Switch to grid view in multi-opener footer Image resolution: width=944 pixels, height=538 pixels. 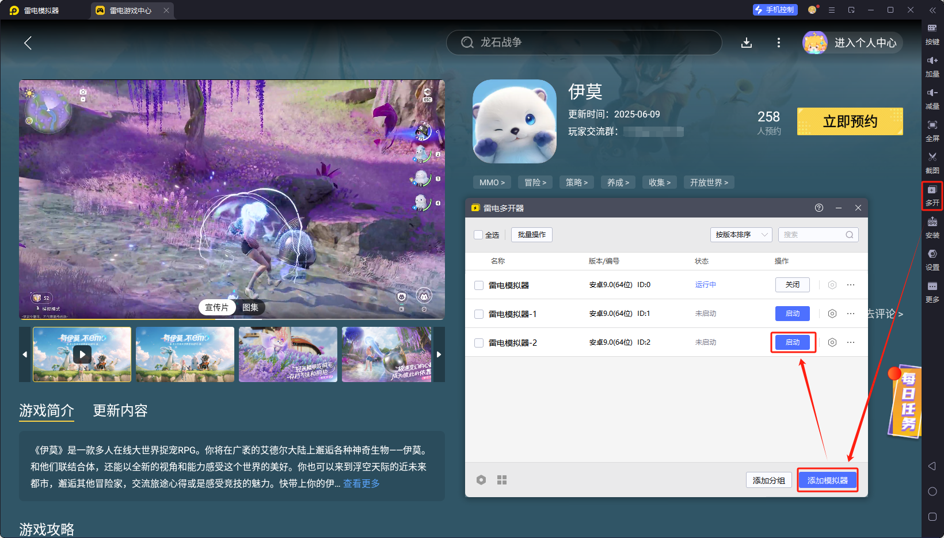click(502, 480)
